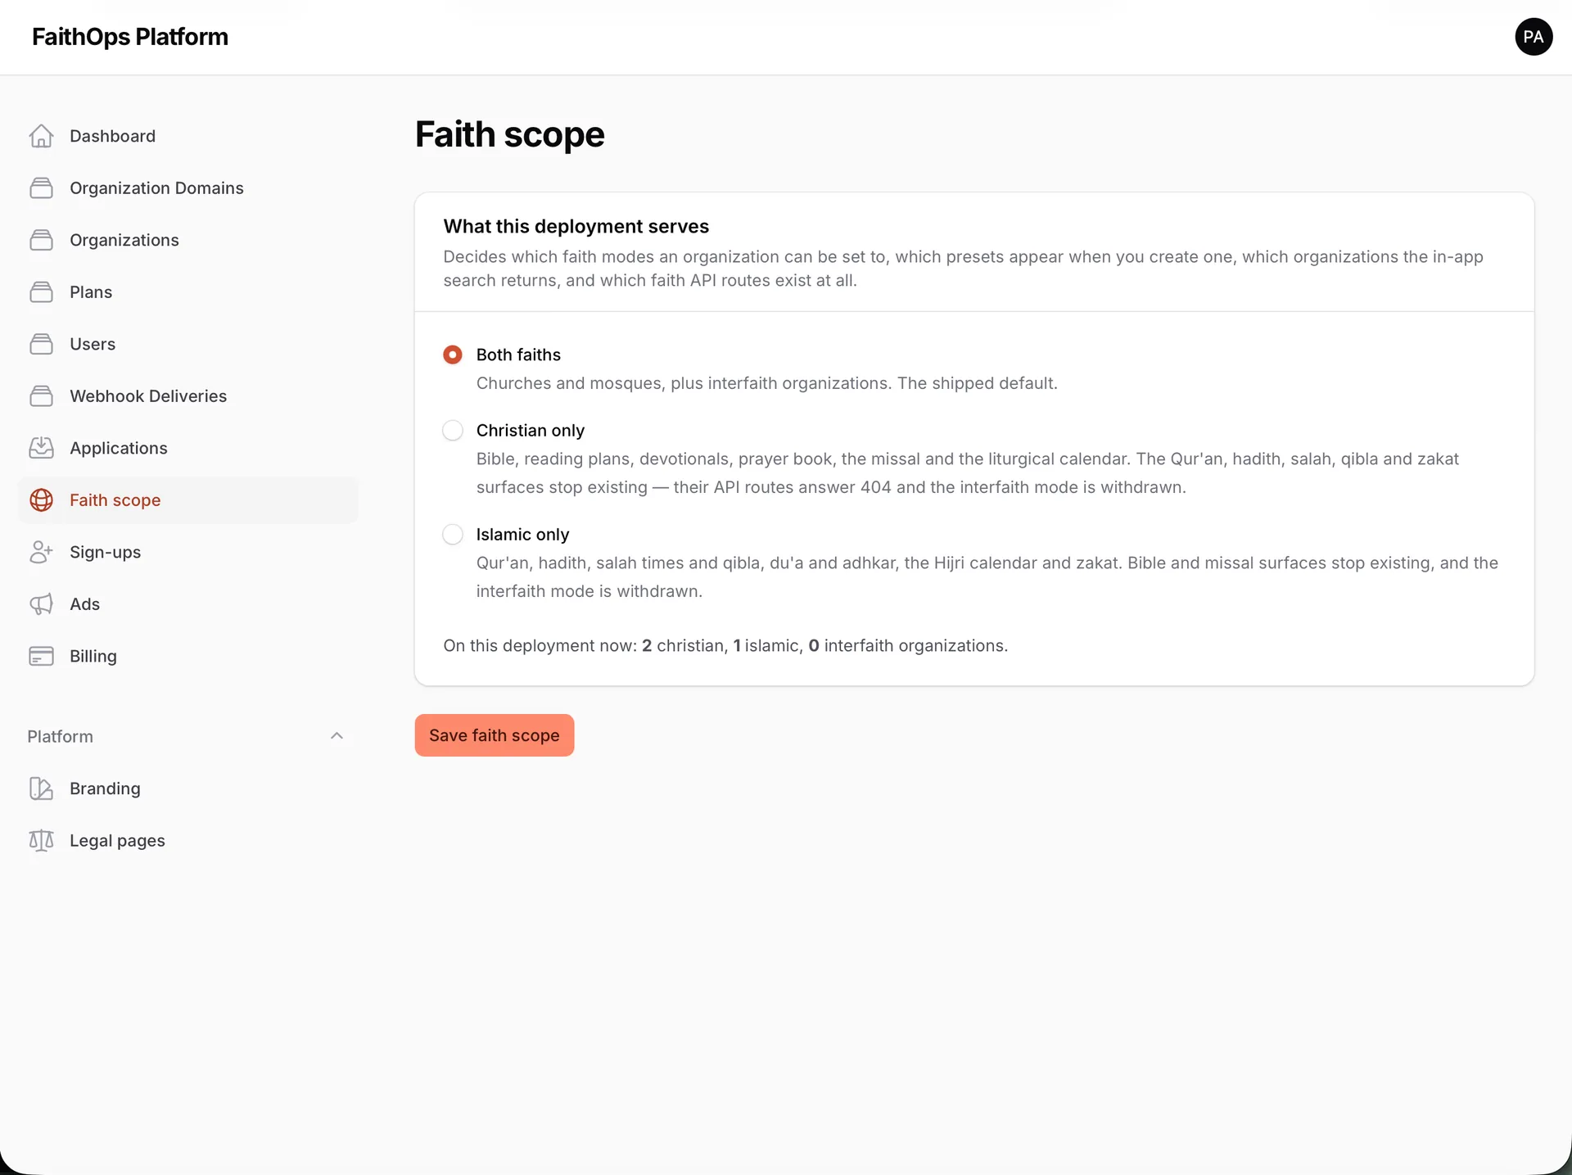1572x1175 pixels.
Task: Select the Islamic only radio option
Action: (453, 535)
